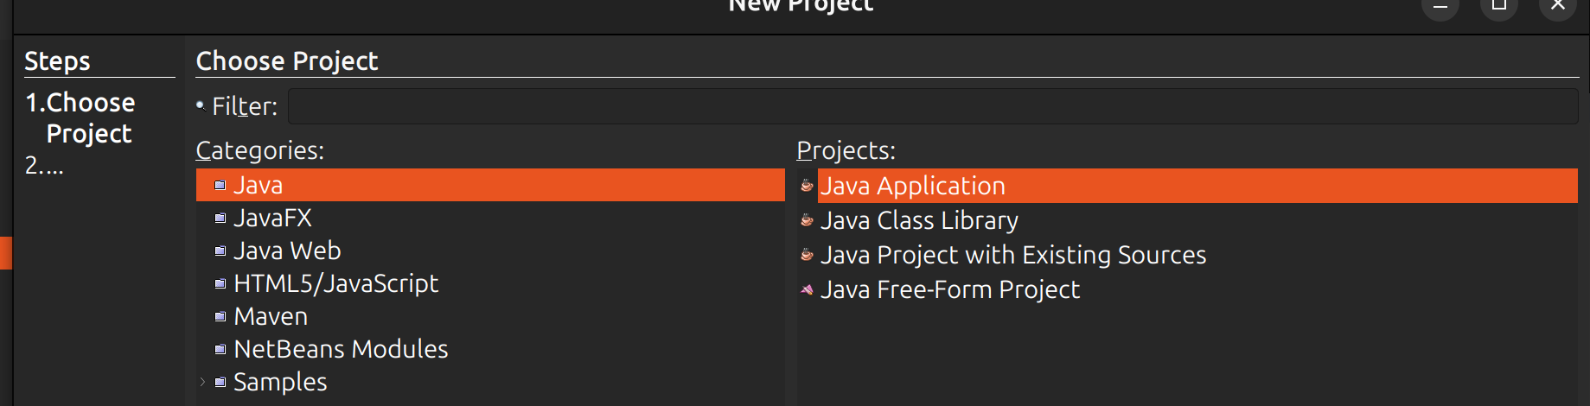1590x406 pixels.
Task: Click step 1 Choose Project
Action: (x=80, y=118)
